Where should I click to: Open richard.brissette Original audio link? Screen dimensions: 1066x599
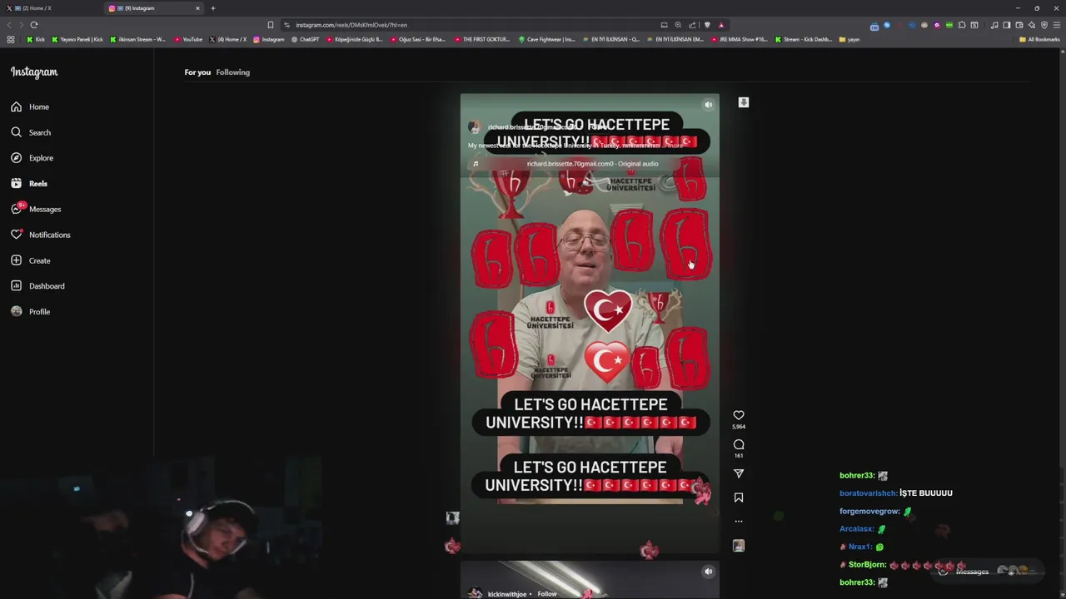[x=592, y=164]
